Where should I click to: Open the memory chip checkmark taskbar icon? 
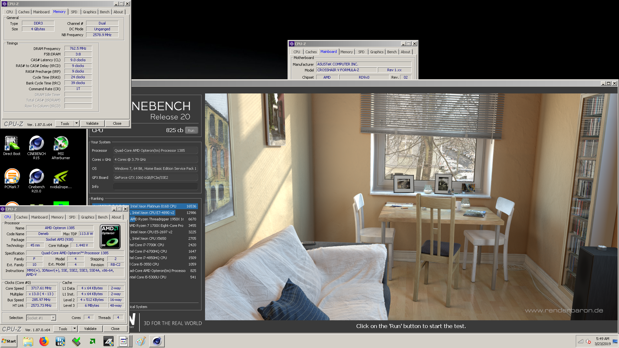pos(76,341)
